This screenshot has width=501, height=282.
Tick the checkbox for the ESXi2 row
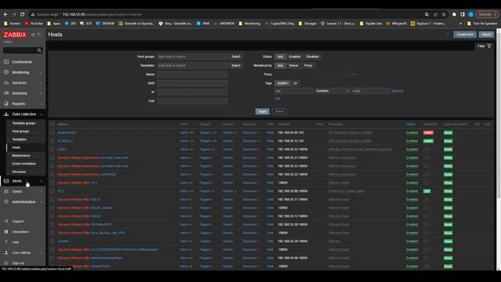[52, 150]
